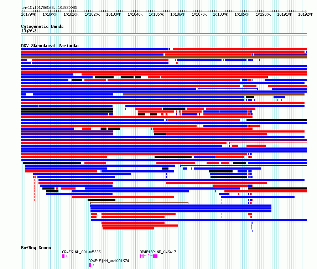Click the 101800k ruler tick label
The width and height of the screenshot is (317, 269).
(x=50, y=14)
